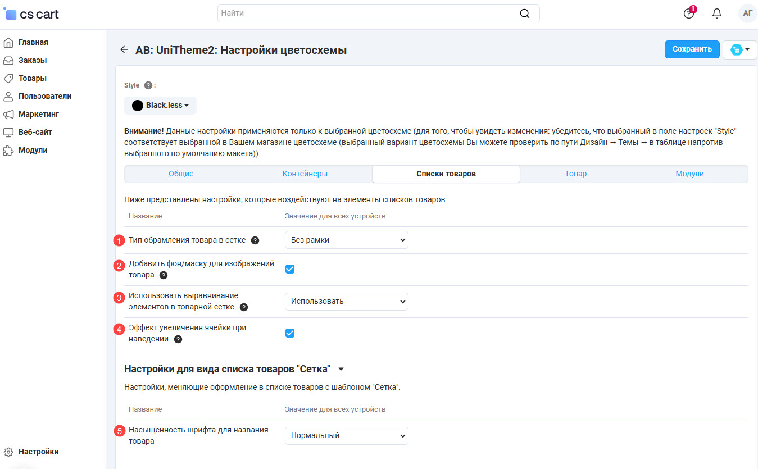Switch to the 'Контейнеры' tab
This screenshot has height=469, width=758.
tap(305, 174)
